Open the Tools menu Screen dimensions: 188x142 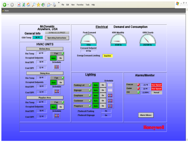pos(87,5)
